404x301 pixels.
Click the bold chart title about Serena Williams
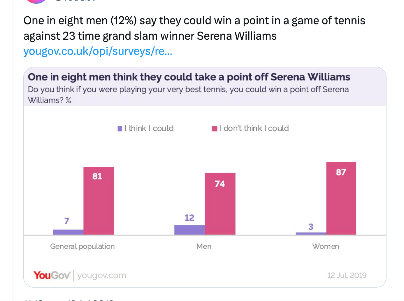point(189,77)
